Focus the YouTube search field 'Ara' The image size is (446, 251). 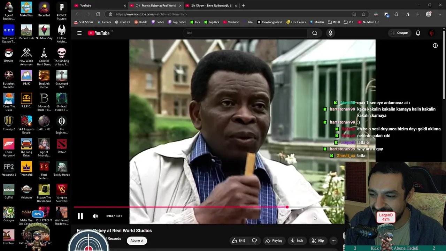click(x=245, y=33)
